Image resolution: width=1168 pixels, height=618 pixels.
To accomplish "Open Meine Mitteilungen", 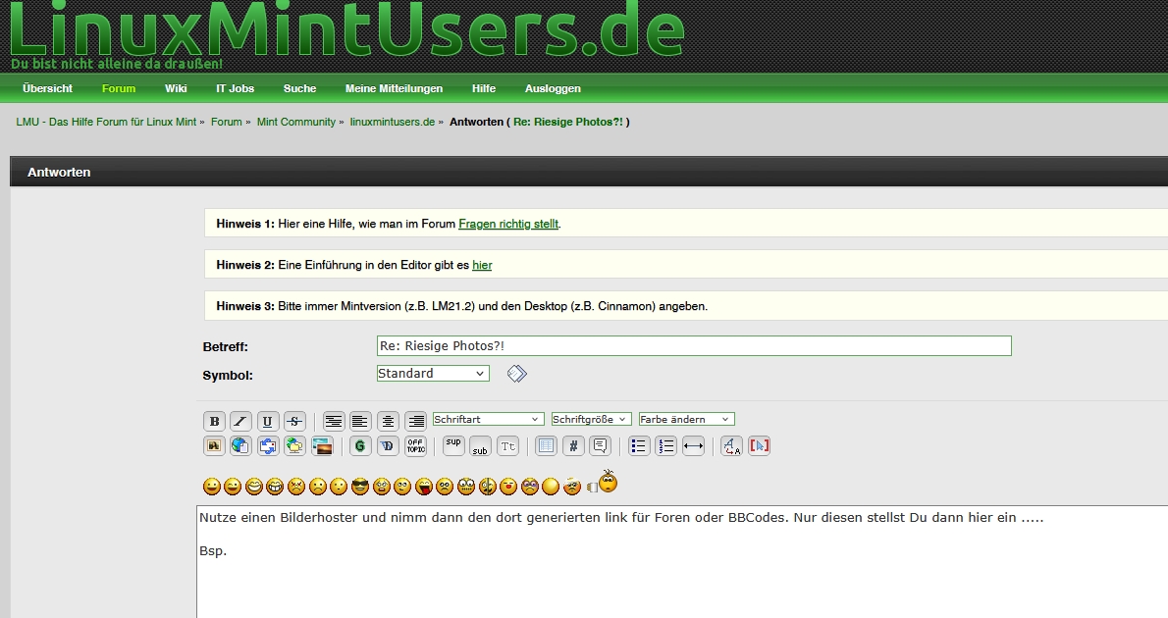I will coord(394,88).
